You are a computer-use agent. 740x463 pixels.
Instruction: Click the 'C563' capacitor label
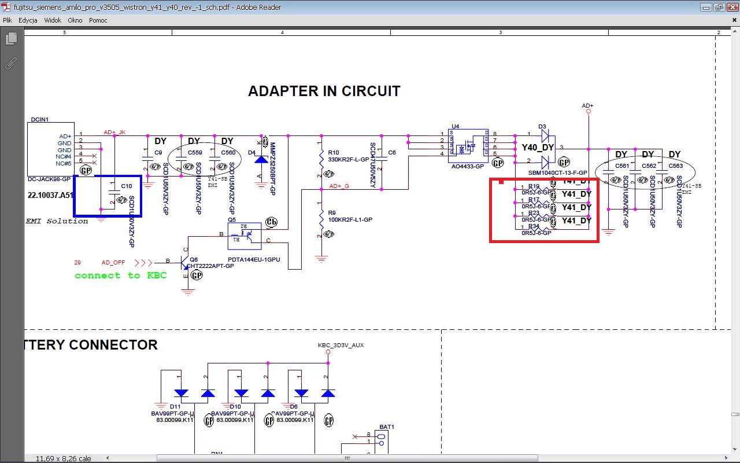pyautogui.click(x=675, y=166)
